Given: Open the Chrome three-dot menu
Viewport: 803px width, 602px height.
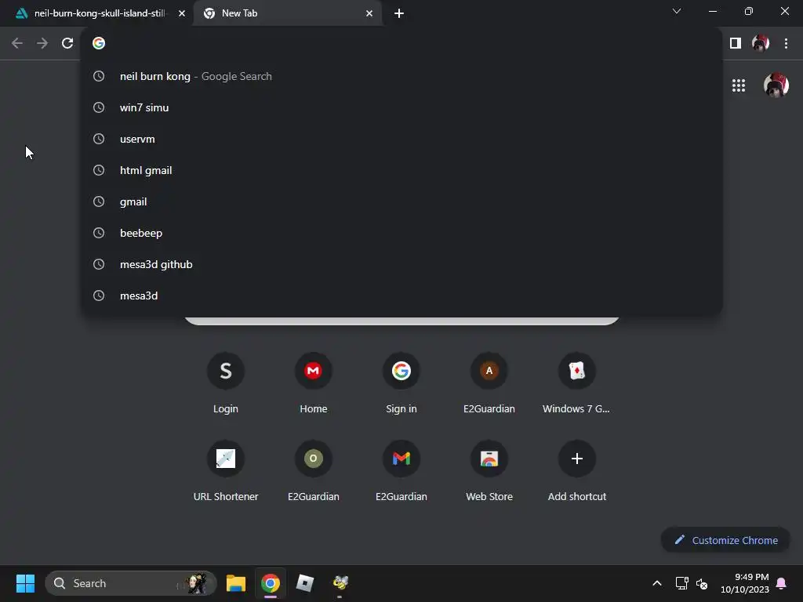Looking at the screenshot, I should (x=786, y=44).
